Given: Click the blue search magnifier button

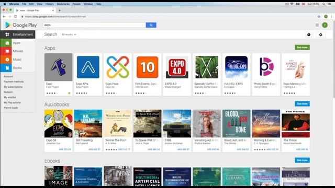Looking at the screenshot, I should click(151, 25).
